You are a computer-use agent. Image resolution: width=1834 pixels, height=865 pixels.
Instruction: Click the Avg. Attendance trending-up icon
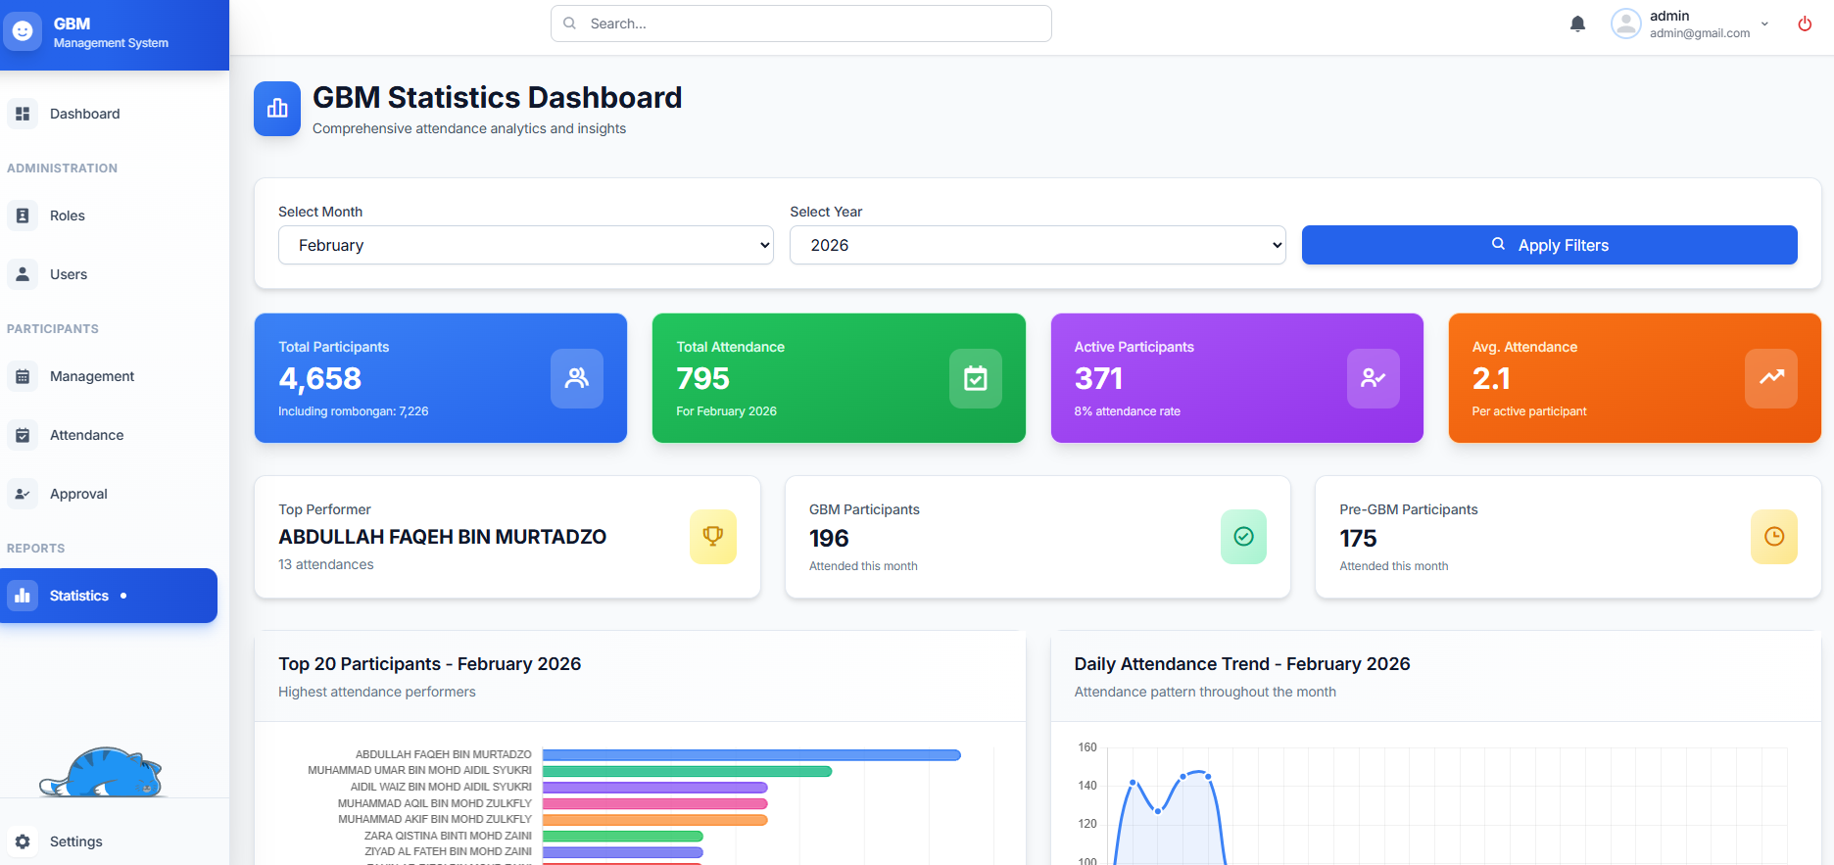pos(1771,378)
